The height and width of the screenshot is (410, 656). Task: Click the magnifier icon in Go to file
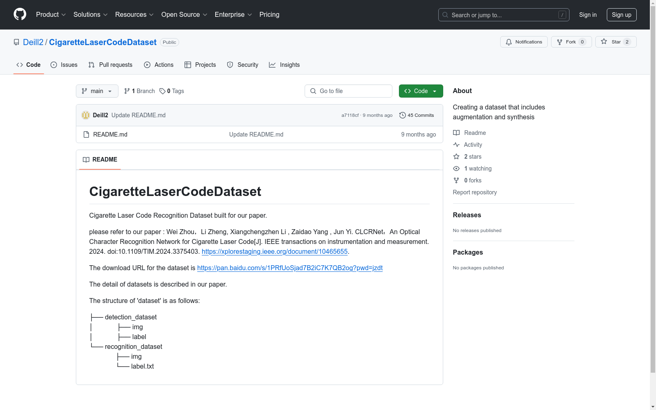313,91
